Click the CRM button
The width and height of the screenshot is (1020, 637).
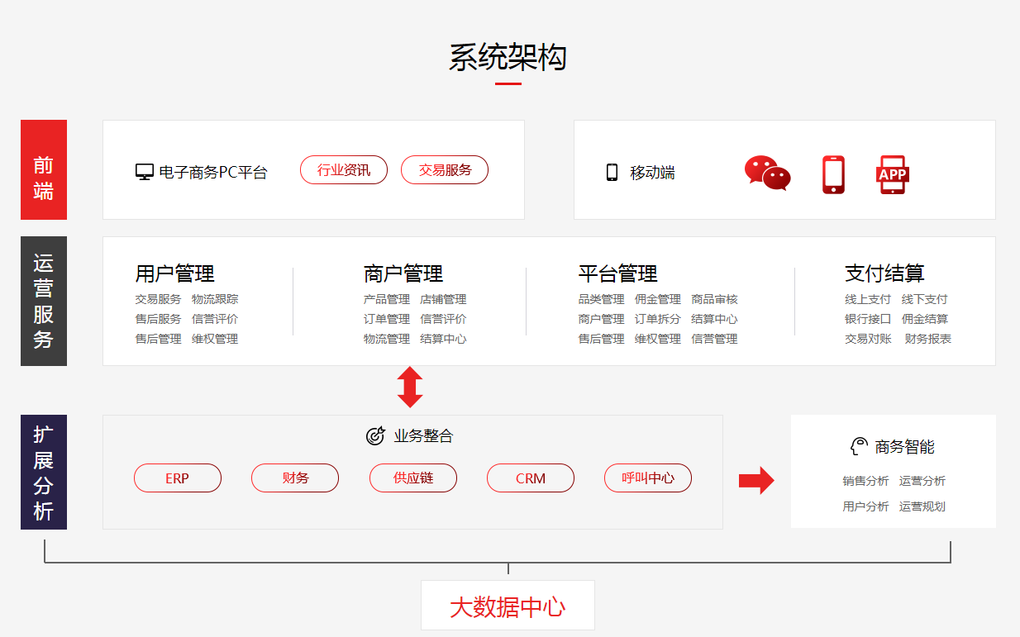[x=531, y=478]
